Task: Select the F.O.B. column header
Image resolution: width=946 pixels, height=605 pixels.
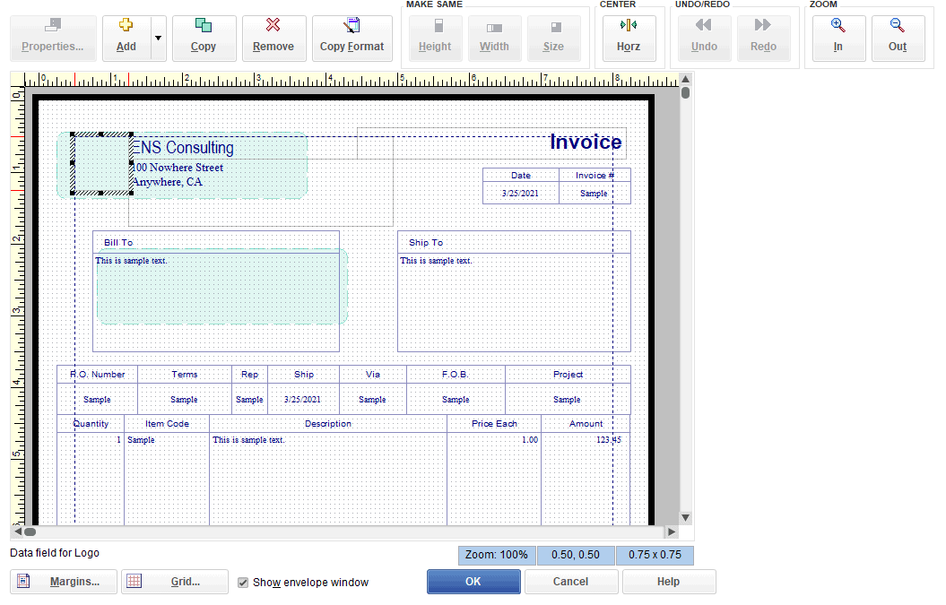Action: tap(456, 374)
